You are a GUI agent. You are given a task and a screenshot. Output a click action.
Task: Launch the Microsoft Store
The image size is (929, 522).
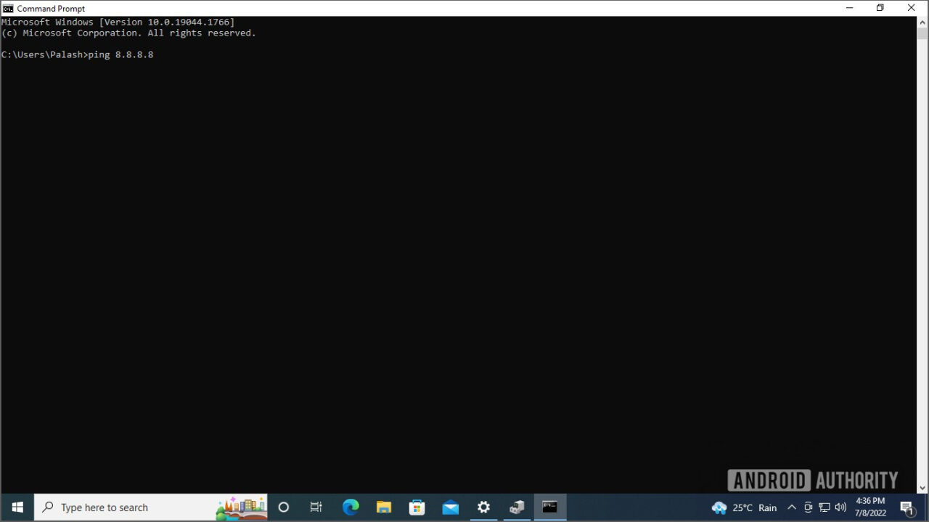click(x=417, y=507)
